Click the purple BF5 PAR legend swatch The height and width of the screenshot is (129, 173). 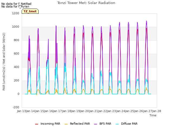[95, 124]
